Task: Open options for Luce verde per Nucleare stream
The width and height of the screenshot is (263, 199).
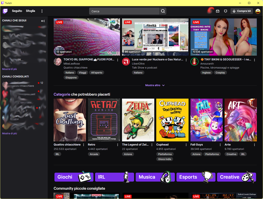Action: tap(186, 60)
